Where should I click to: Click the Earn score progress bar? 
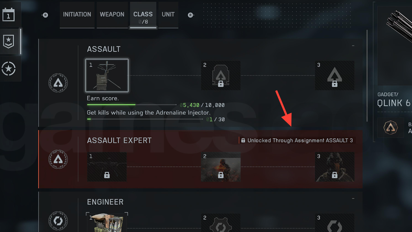(x=132, y=104)
